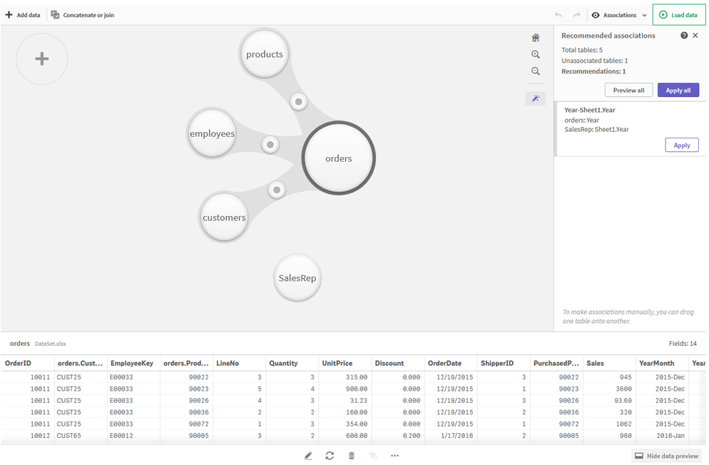Toggle Hide data preview

[x=665, y=455]
